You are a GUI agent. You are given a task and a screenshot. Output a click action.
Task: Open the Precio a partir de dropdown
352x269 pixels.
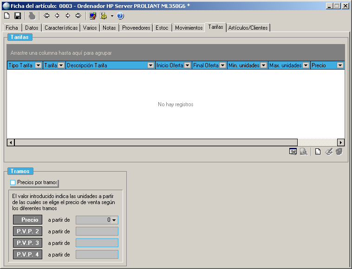coord(114,220)
